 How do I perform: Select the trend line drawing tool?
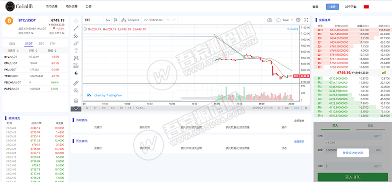(76, 28)
